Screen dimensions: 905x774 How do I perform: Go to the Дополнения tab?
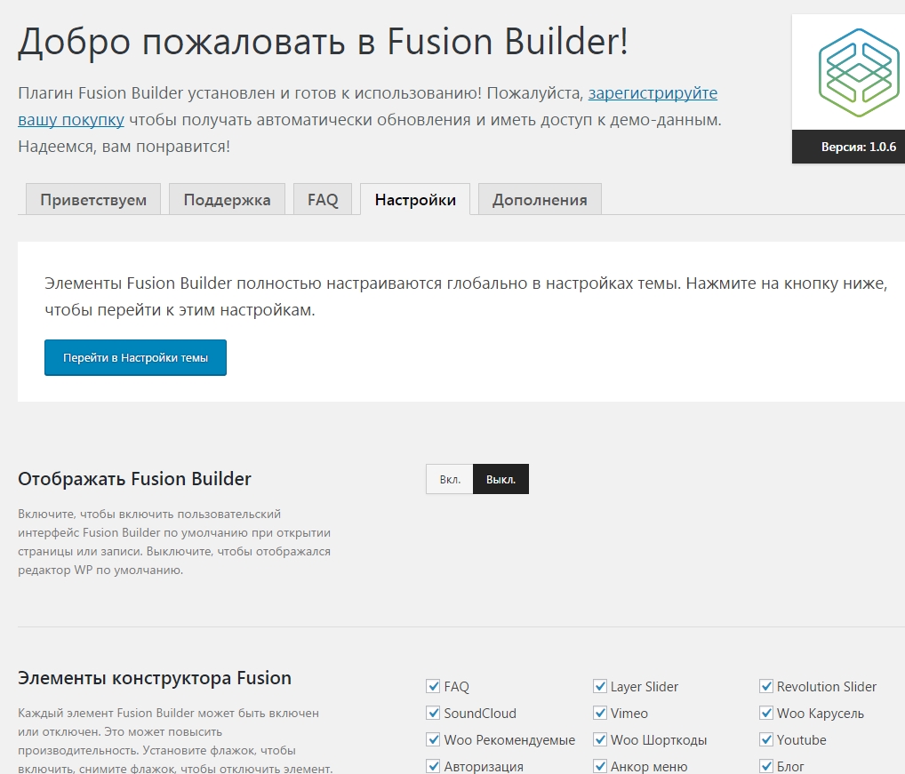coord(540,200)
